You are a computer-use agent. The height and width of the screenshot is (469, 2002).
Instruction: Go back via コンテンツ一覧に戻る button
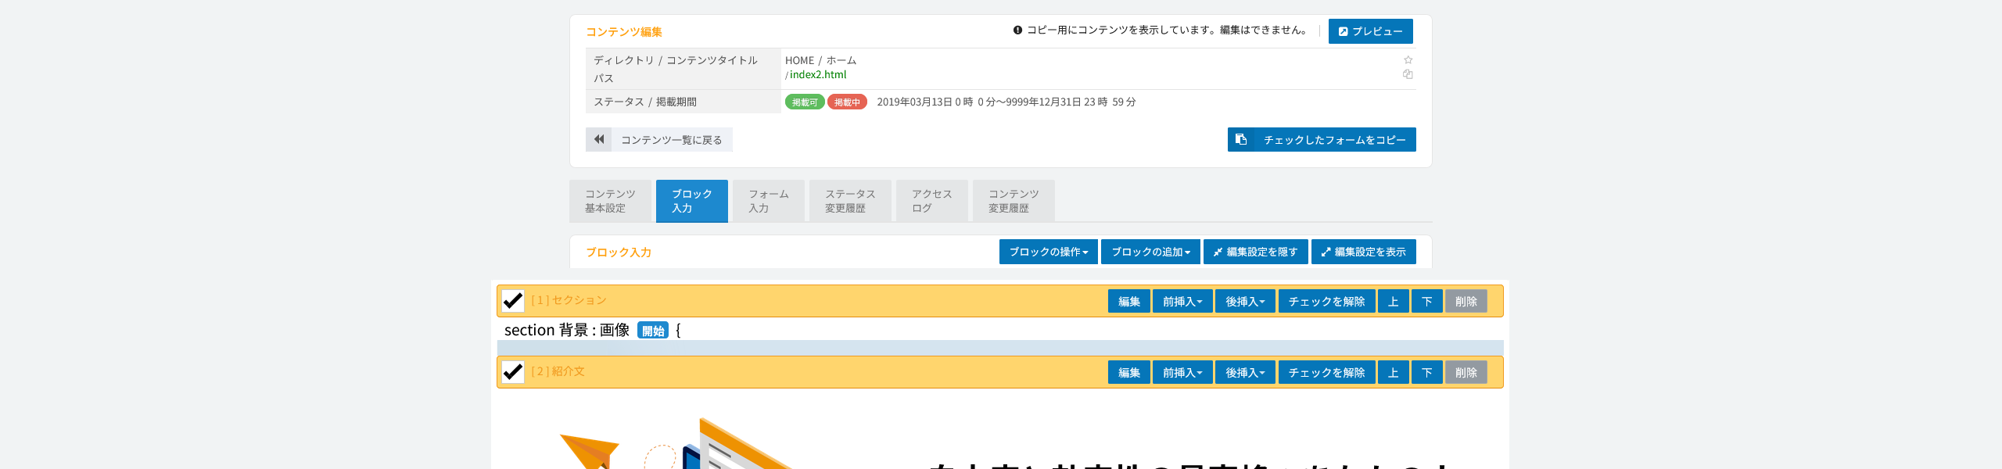coord(658,140)
